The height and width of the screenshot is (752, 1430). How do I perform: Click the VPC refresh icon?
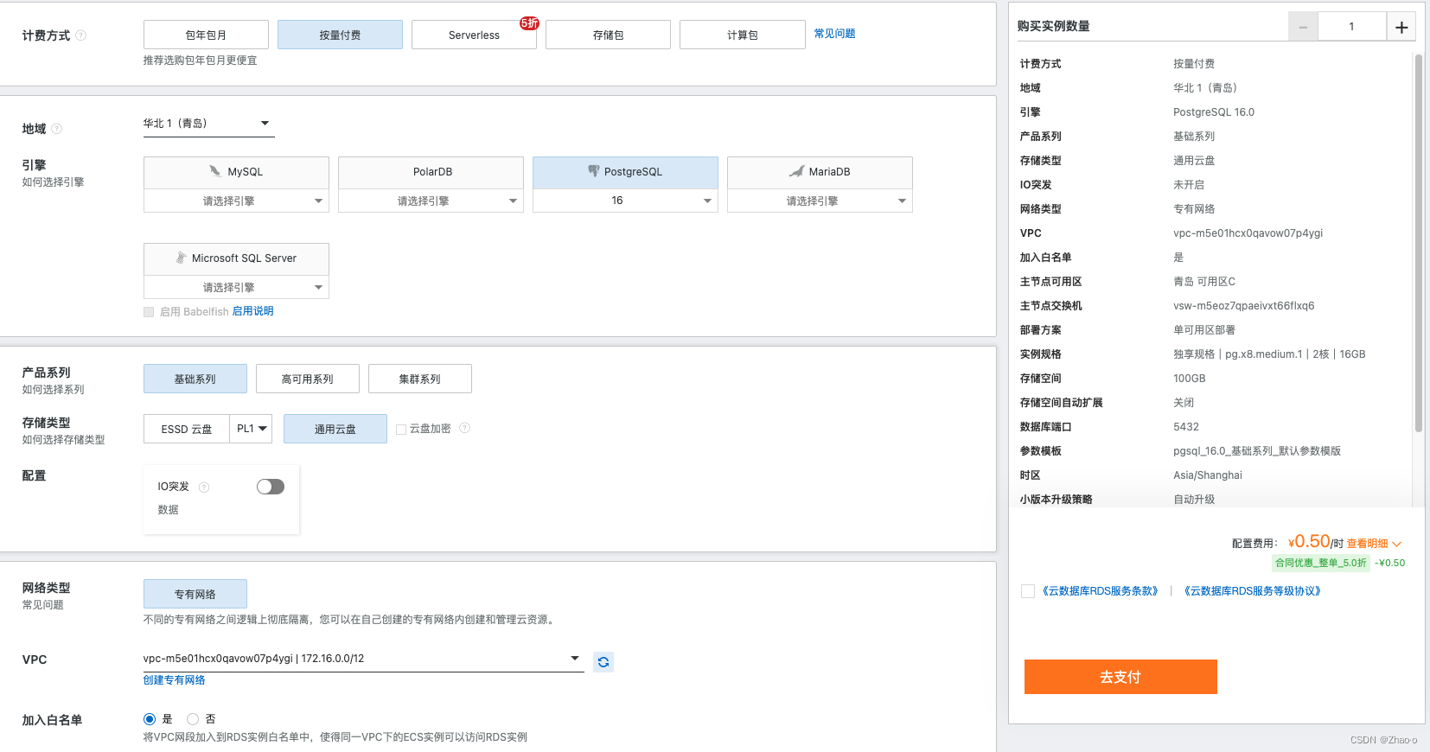603,662
